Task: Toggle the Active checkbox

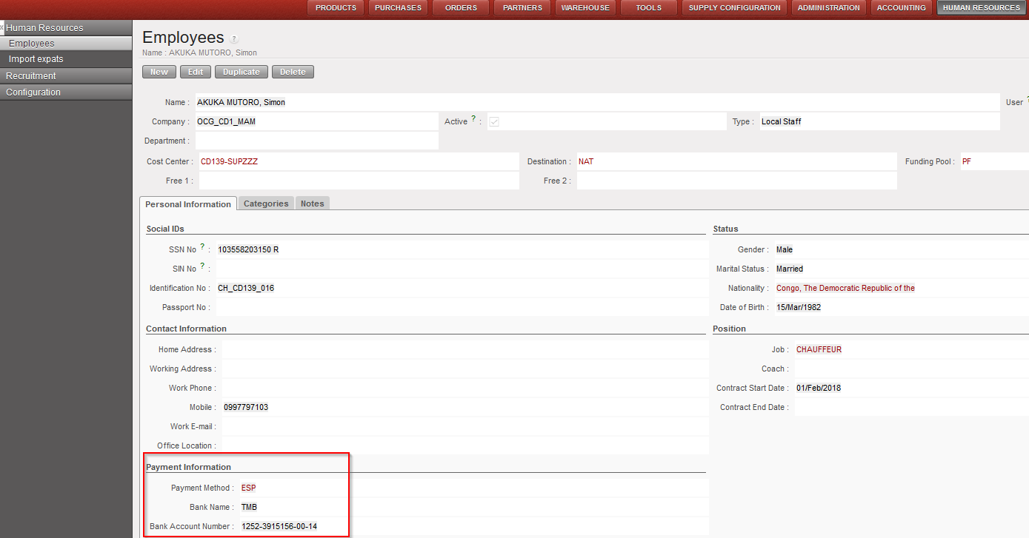Action: (494, 122)
